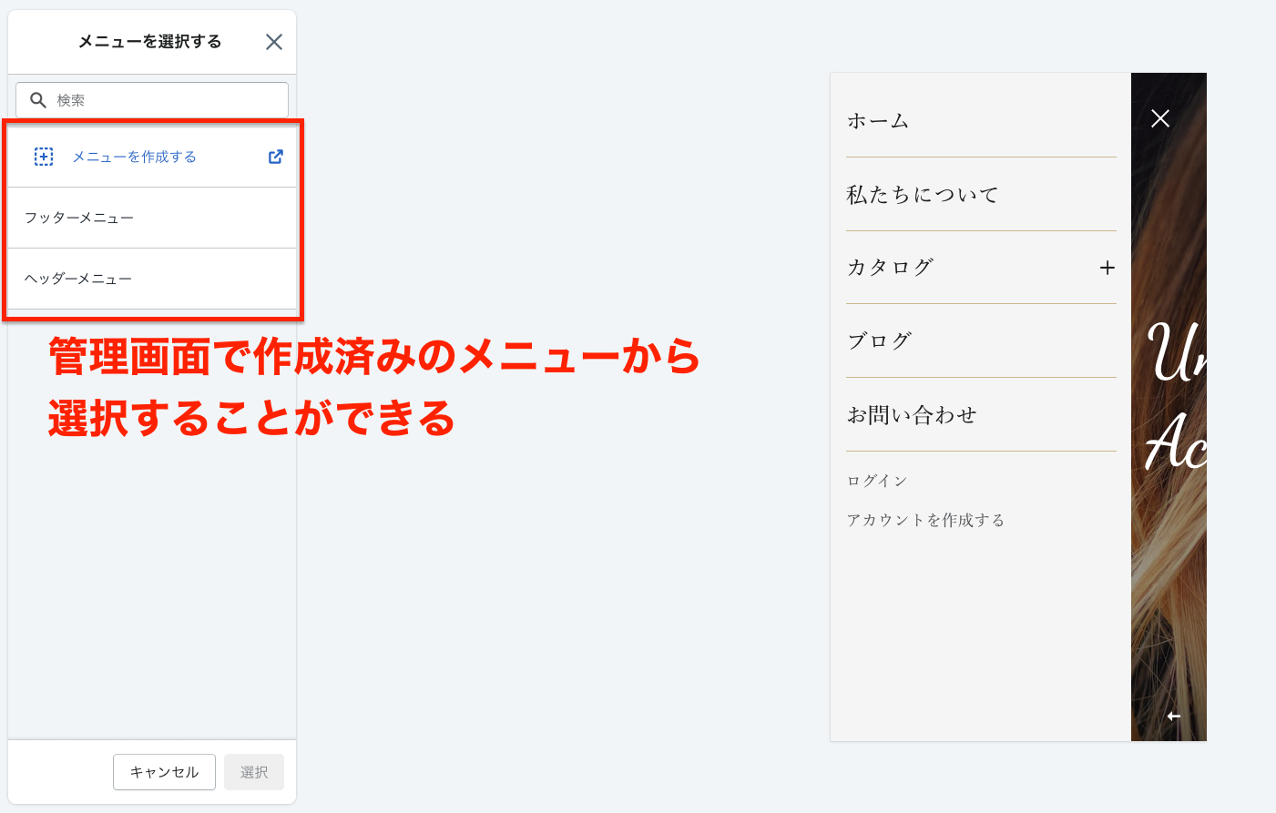The image size is (1276, 813).
Task: Open the メニューを作成する link
Action: [x=134, y=157]
